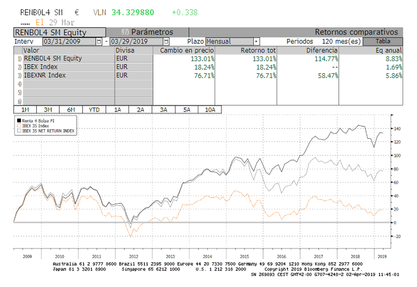Open the start date calendar icon
The image size is (417, 287).
coord(99,42)
